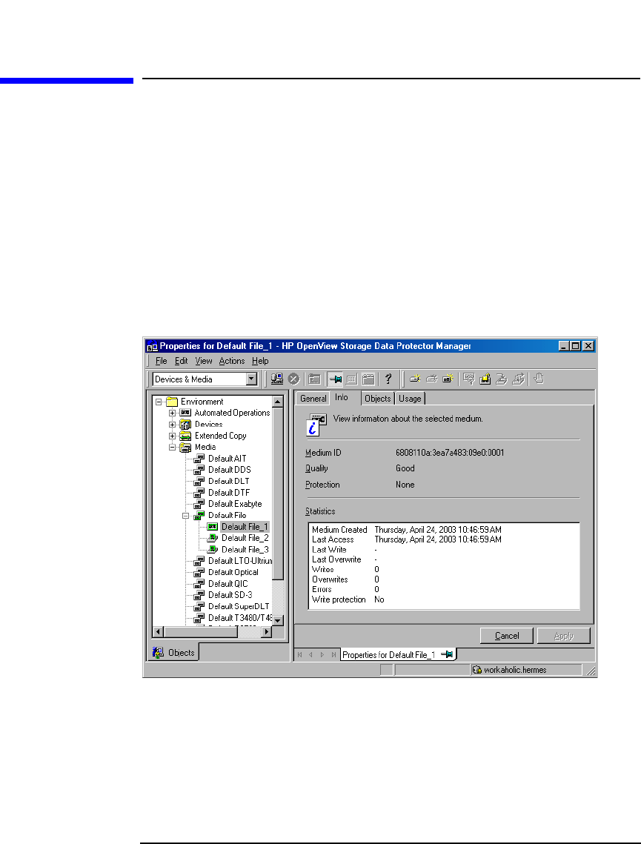Open the Devices & Media context dropdown

[x=251, y=379]
